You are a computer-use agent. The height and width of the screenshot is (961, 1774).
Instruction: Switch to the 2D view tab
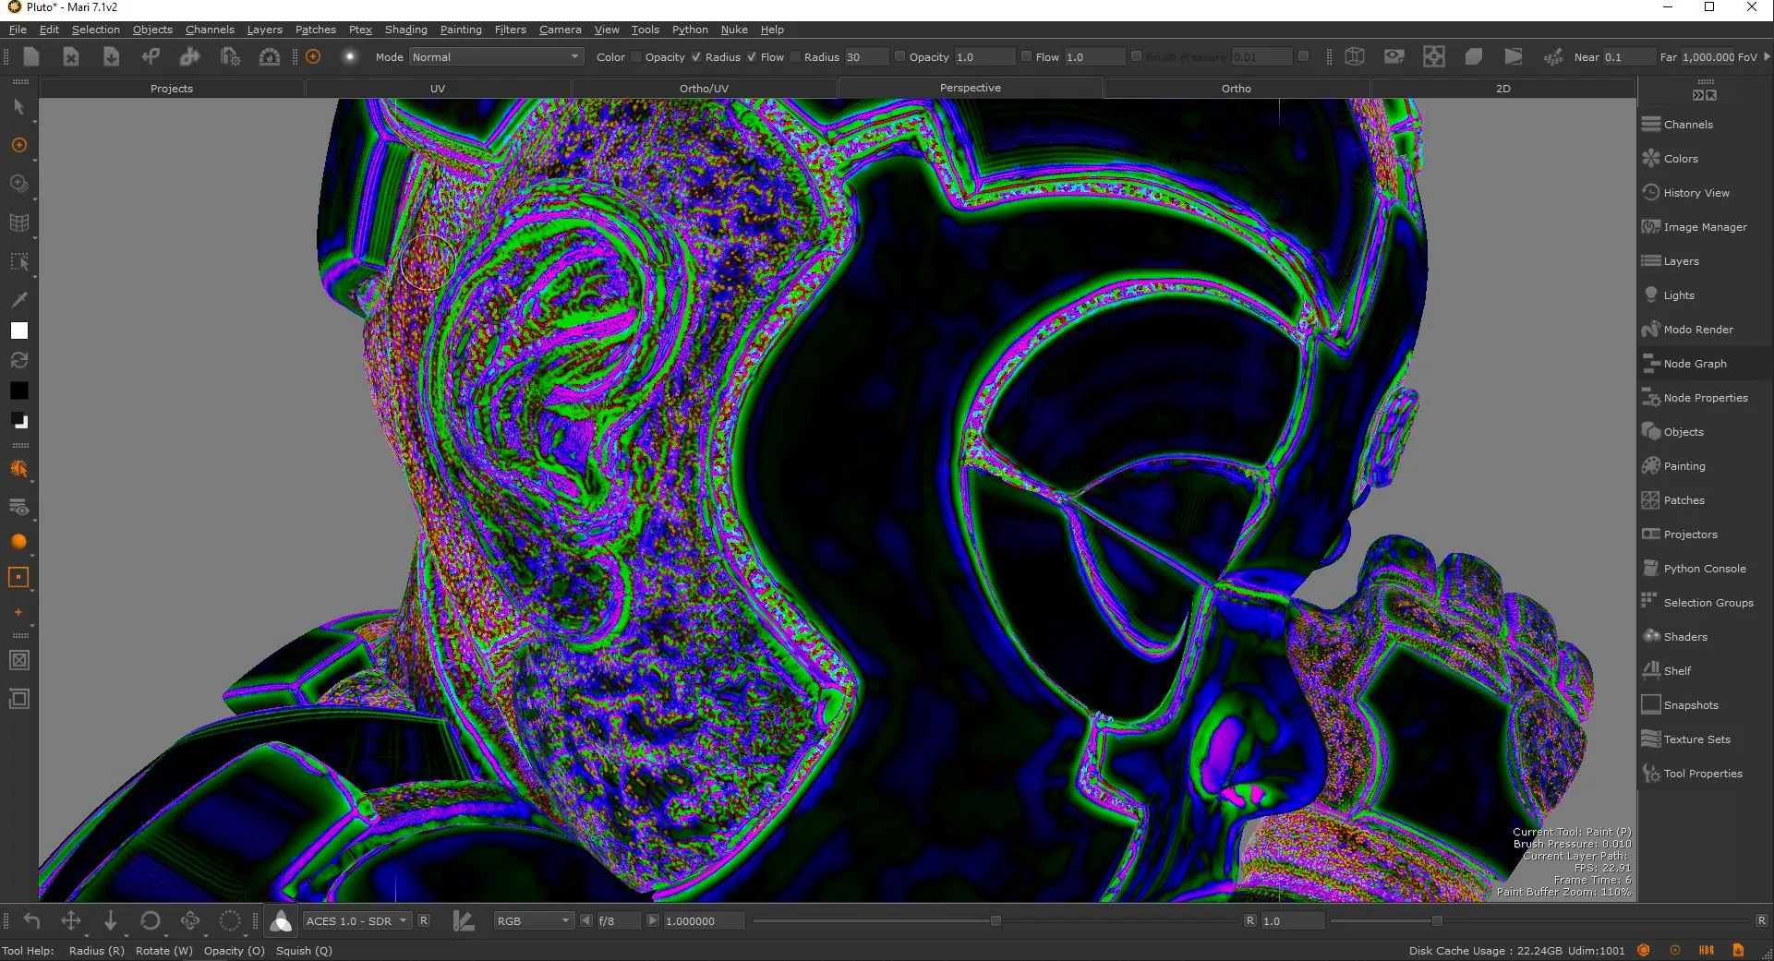(x=1503, y=89)
